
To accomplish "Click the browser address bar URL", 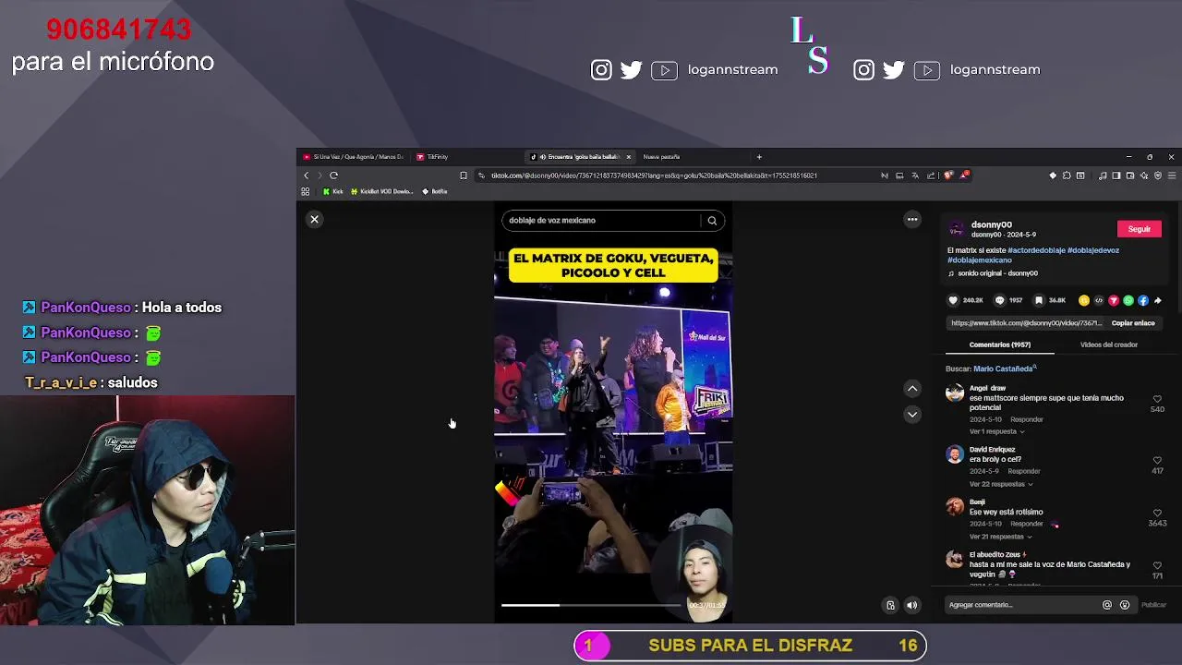I will pyautogui.click(x=654, y=175).
